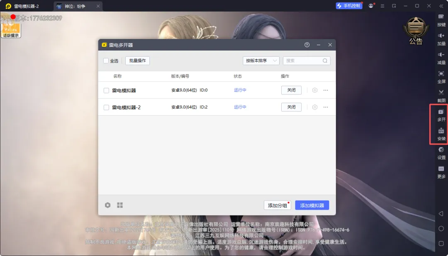Screen dimensions: 448x256
Task: Minimize the 雷电多开器 dialog
Action: click(x=319, y=45)
